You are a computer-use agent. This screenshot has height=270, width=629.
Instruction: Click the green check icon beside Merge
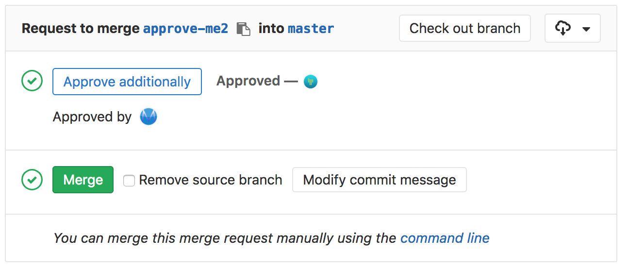(x=32, y=180)
